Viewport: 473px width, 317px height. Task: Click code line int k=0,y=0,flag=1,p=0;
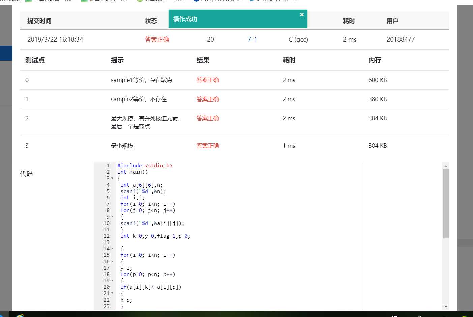155,236
